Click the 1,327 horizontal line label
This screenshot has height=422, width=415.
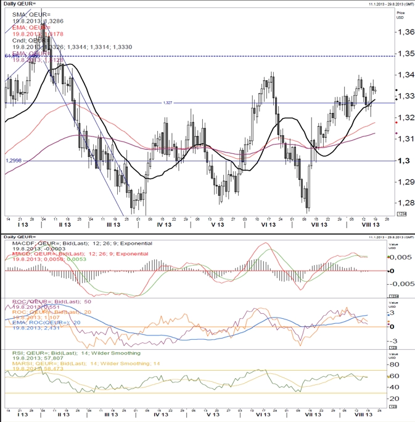click(168, 103)
